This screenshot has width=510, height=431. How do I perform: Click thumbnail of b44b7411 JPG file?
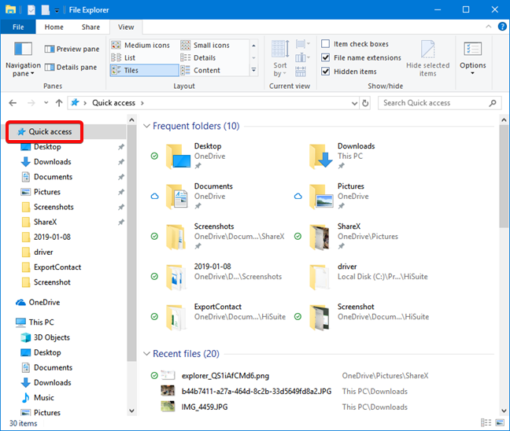pos(168,390)
